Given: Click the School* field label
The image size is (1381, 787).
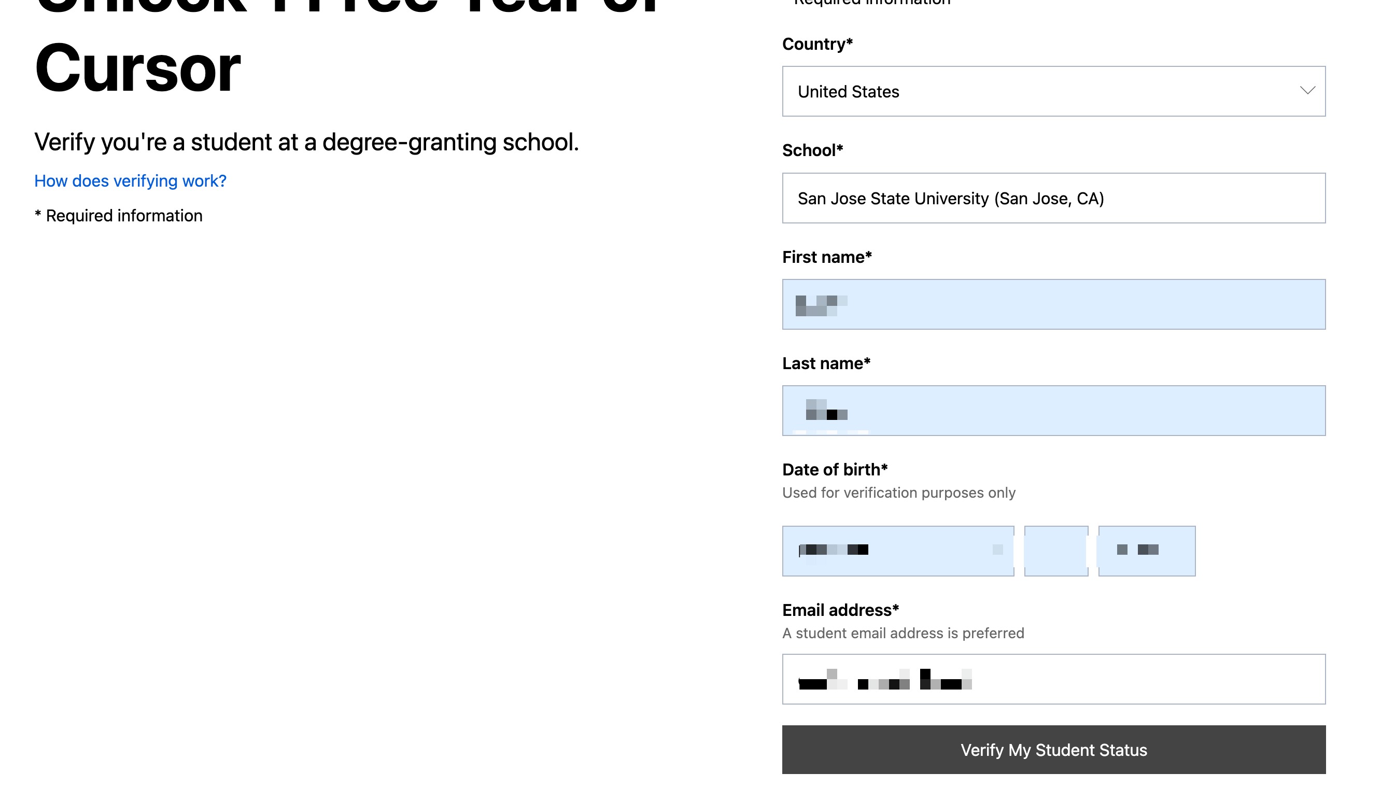Looking at the screenshot, I should (812, 150).
